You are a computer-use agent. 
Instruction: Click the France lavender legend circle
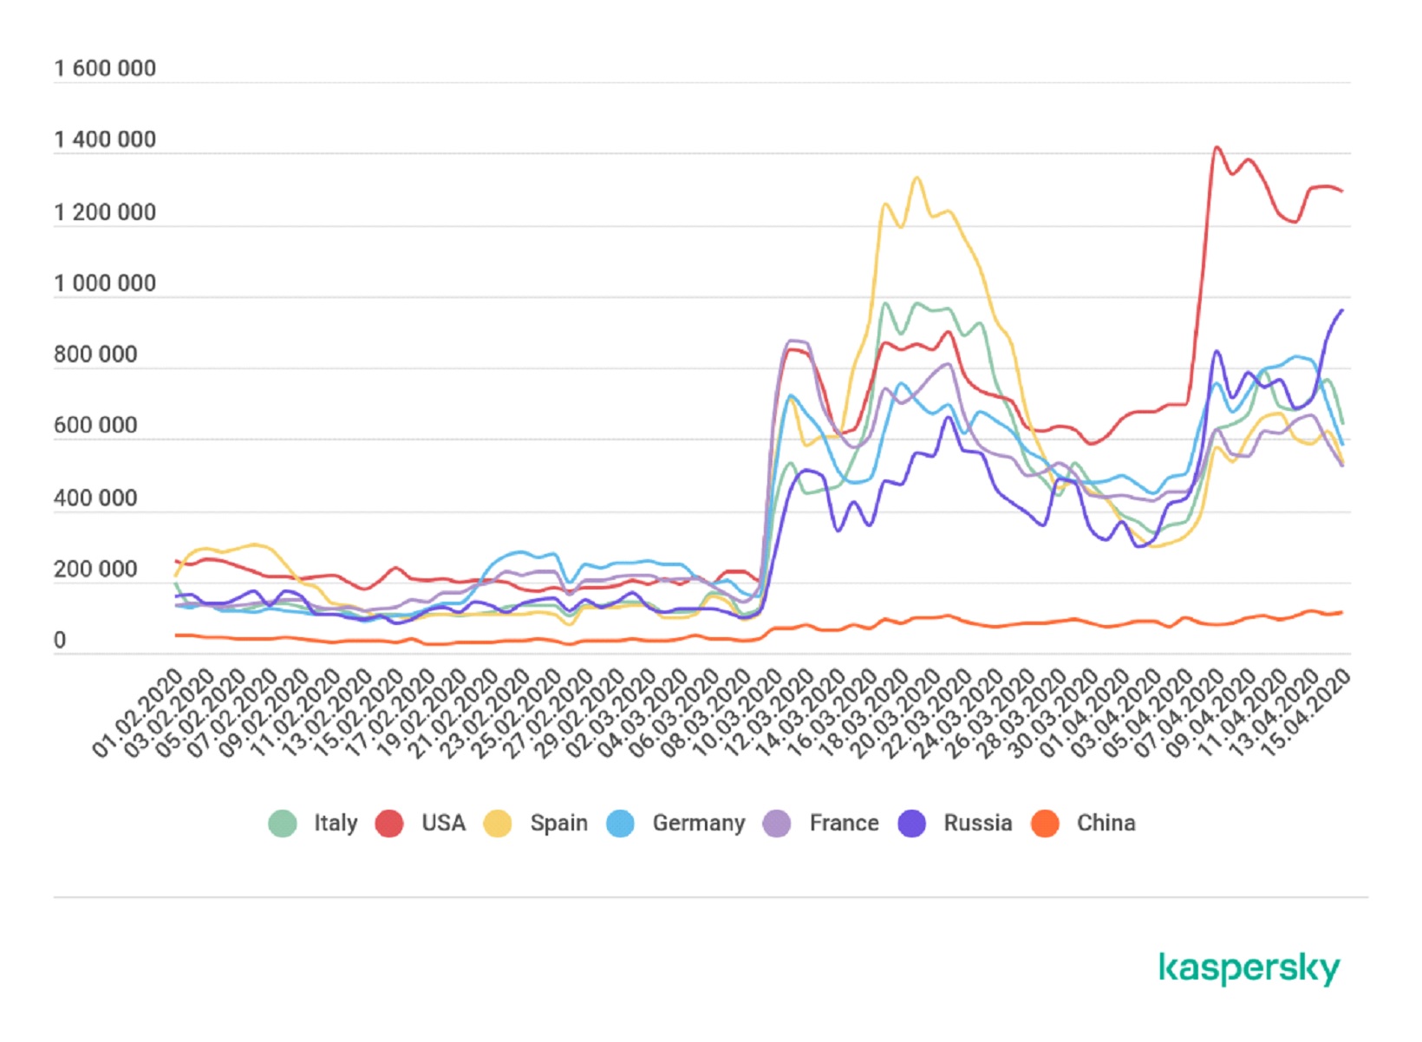777,824
